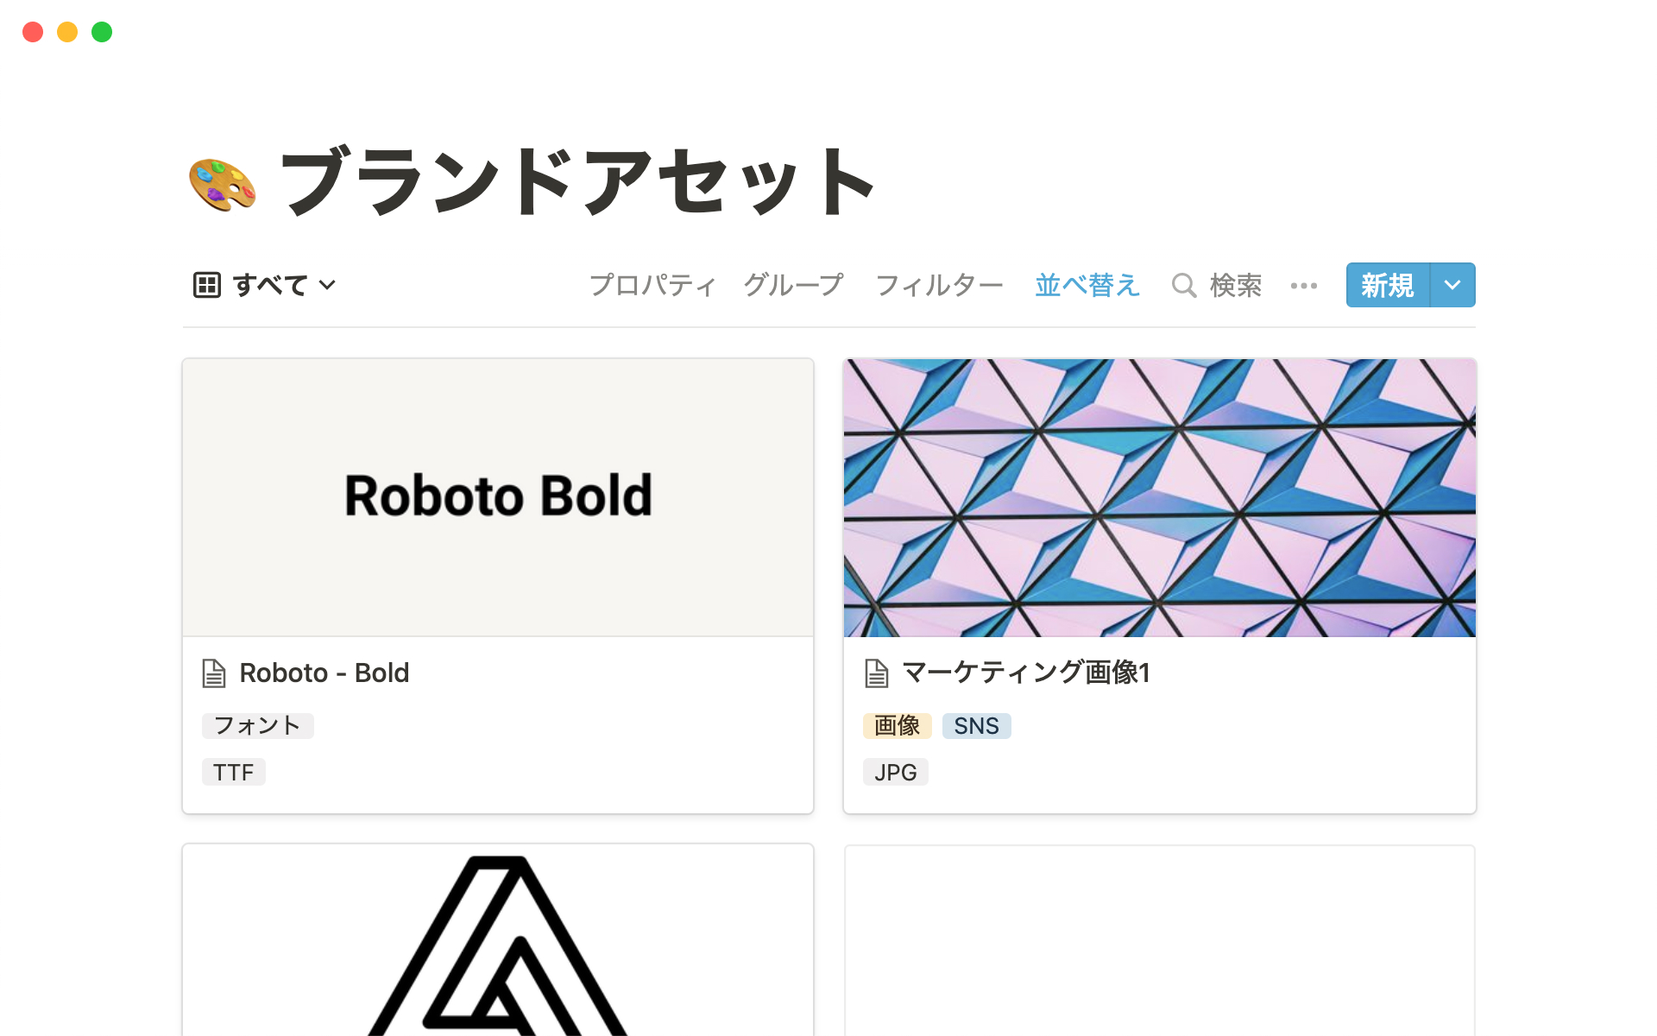Open the フィルター settings
The image size is (1657, 1036).
pos(939,285)
